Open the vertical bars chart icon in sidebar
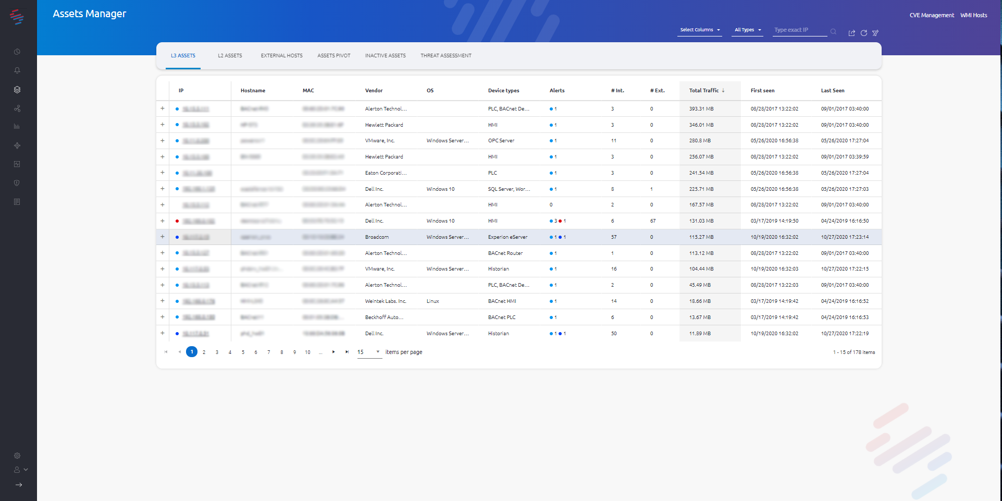The height and width of the screenshot is (501, 1002). [x=17, y=127]
